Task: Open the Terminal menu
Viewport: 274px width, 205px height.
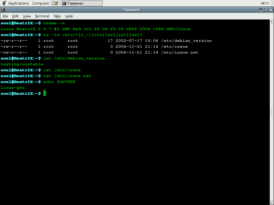Action: 42,16
